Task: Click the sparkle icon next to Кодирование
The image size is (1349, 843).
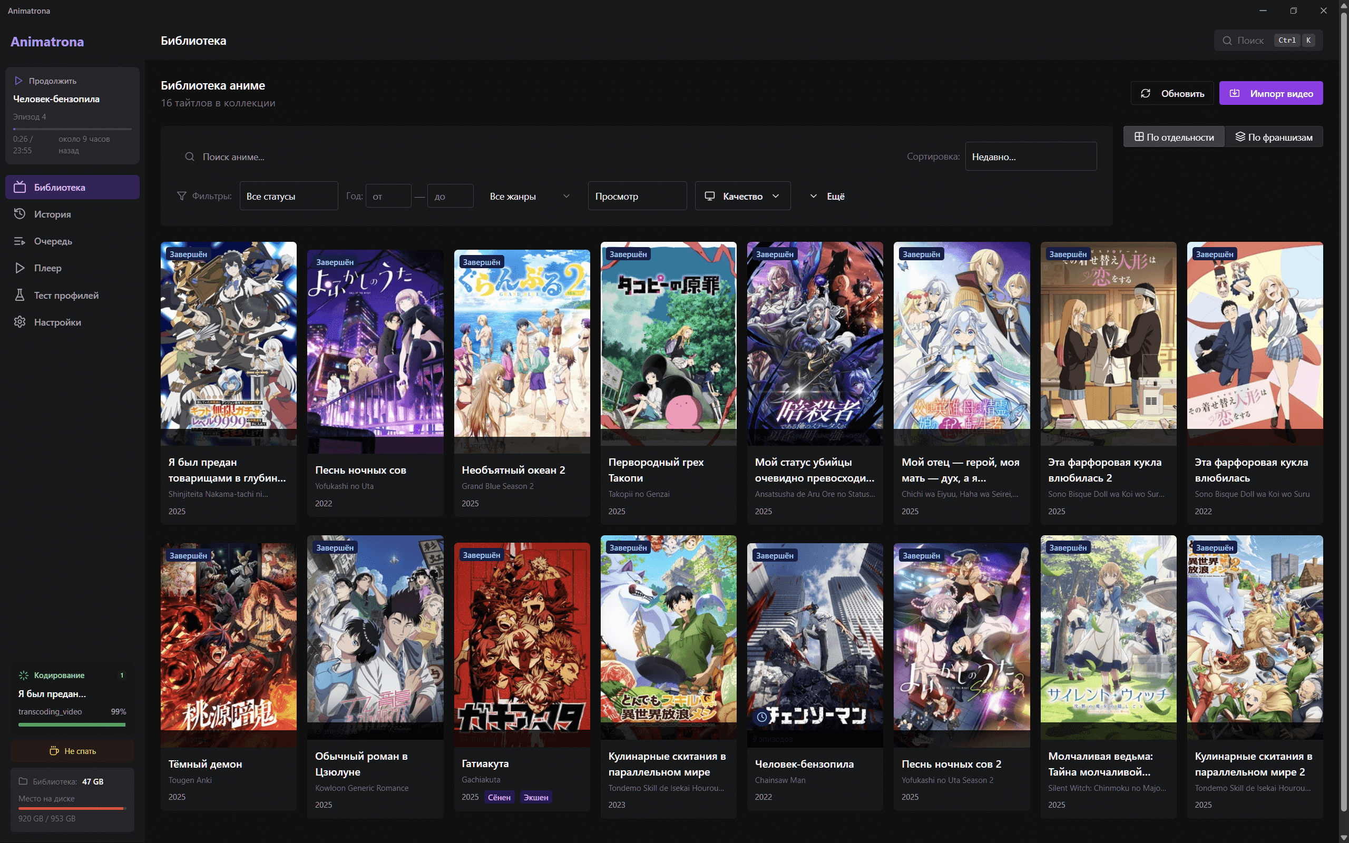Action: click(23, 675)
